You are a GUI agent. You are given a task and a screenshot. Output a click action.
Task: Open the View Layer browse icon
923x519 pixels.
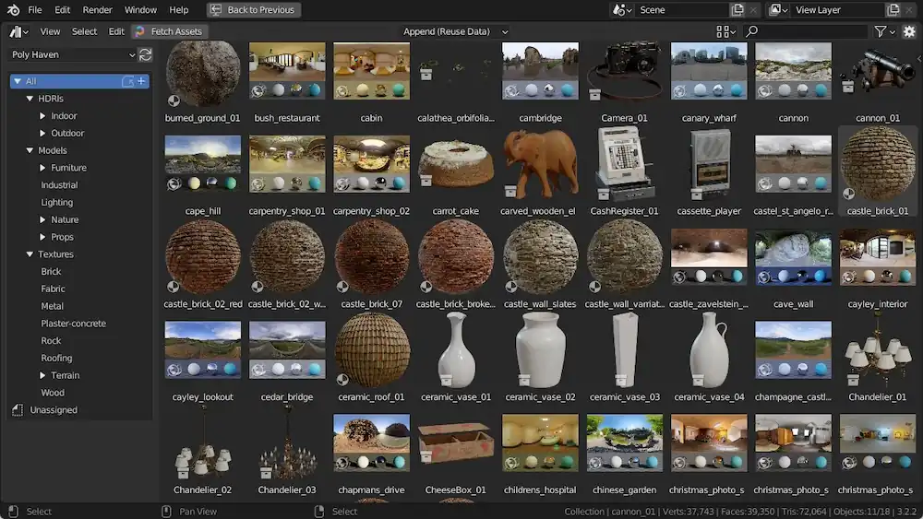coord(777,10)
